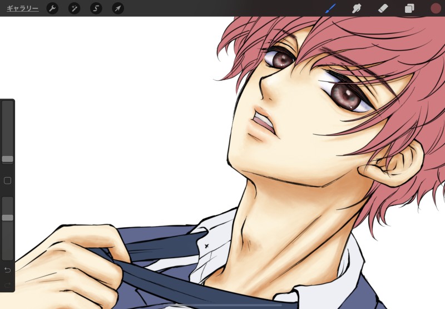The height and width of the screenshot is (309, 445).
Task: Open the active color picker swatch
Action: pyautogui.click(x=436, y=8)
